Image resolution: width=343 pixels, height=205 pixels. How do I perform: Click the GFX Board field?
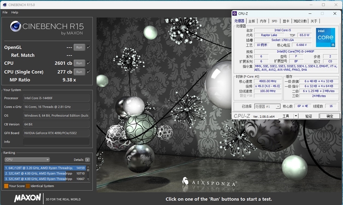[57, 133]
